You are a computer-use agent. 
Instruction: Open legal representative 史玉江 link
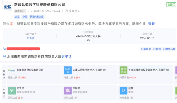pos(31,38)
